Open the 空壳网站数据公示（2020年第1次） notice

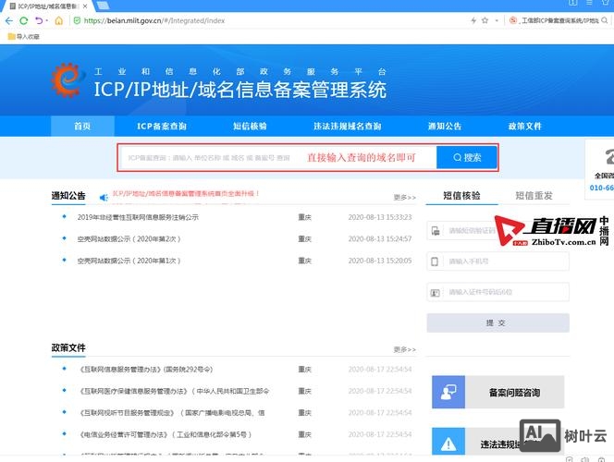(129, 261)
